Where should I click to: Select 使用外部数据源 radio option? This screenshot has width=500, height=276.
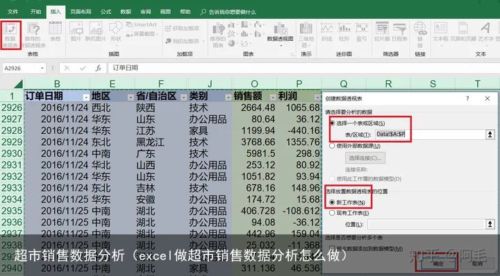pyautogui.click(x=332, y=146)
